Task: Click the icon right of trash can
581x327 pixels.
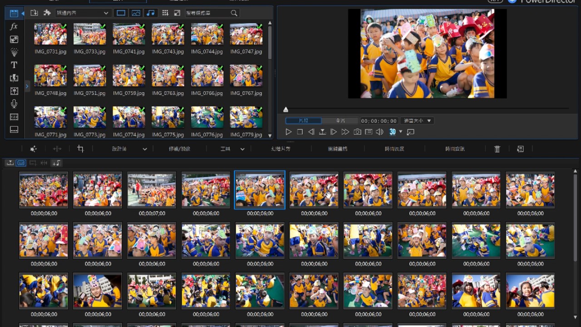Action: pos(520,149)
